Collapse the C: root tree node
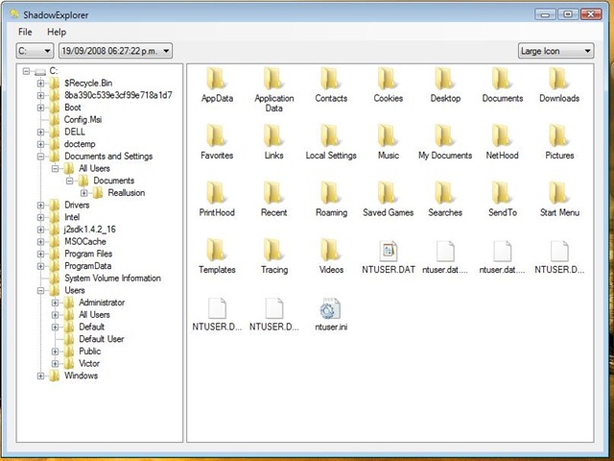The image size is (614, 461). 26,71
